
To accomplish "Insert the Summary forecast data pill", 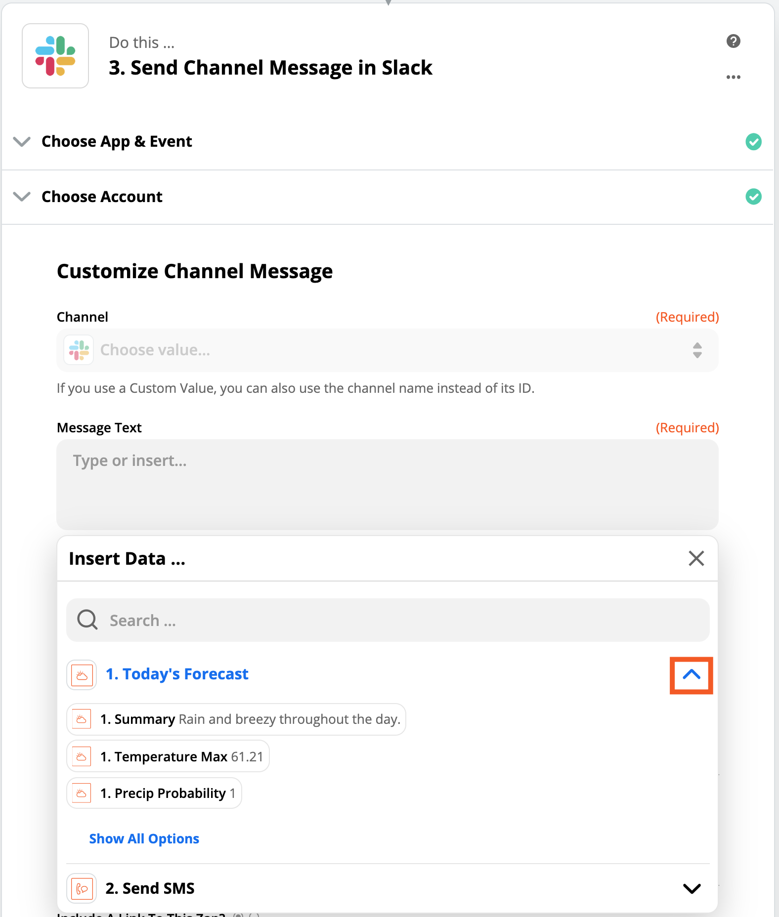I will [236, 719].
